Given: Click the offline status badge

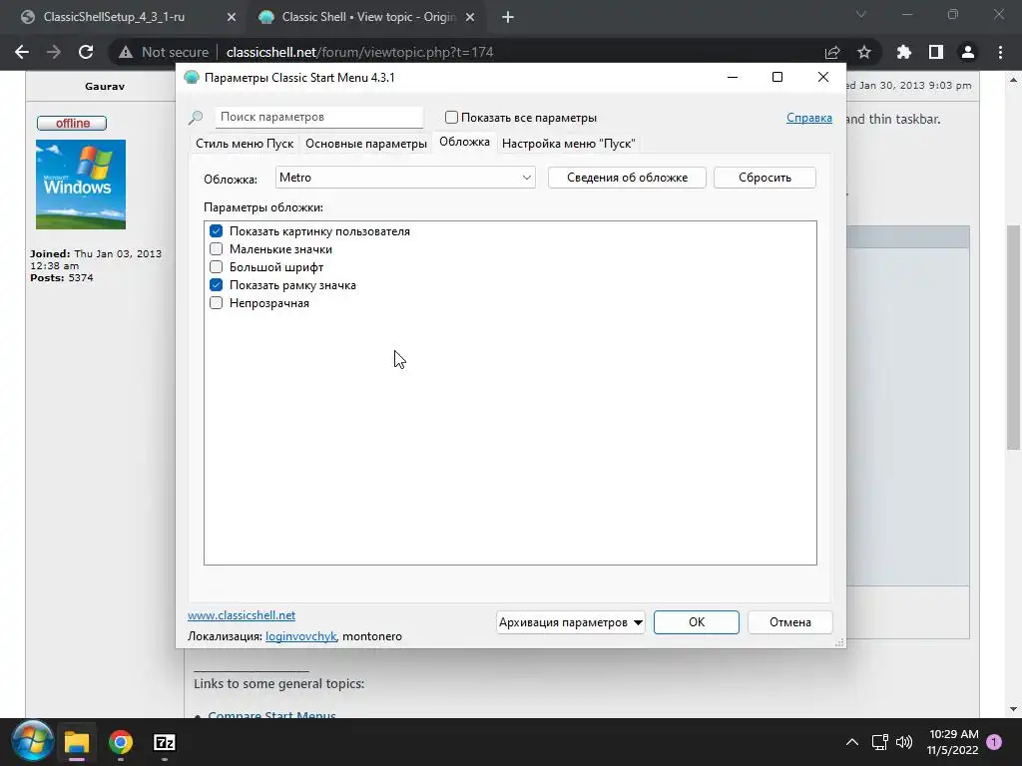Looking at the screenshot, I should pyautogui.click(x=72, y=123).
